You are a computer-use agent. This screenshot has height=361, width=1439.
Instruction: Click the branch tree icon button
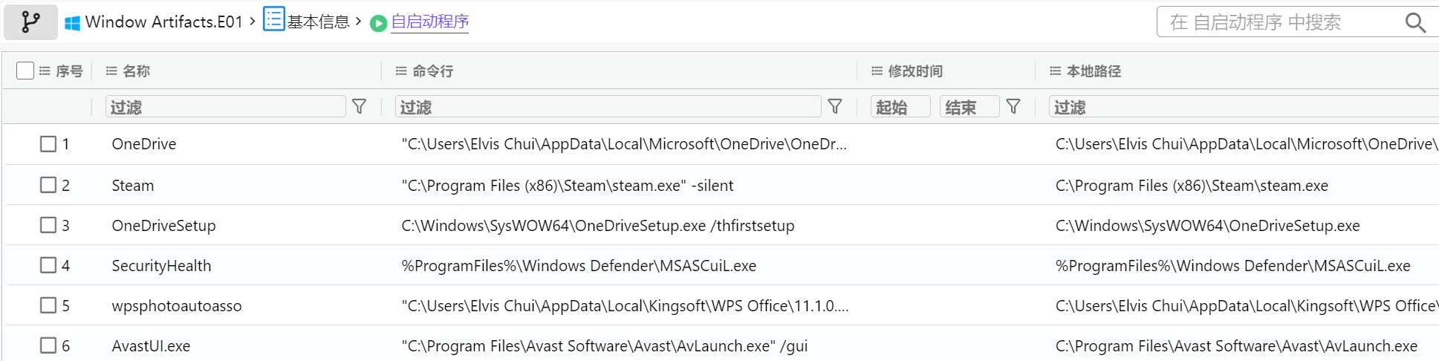tap(30, 22)
